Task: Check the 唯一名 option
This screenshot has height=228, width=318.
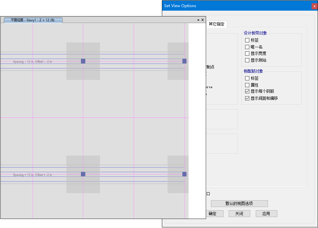Action: pos(247,47)
